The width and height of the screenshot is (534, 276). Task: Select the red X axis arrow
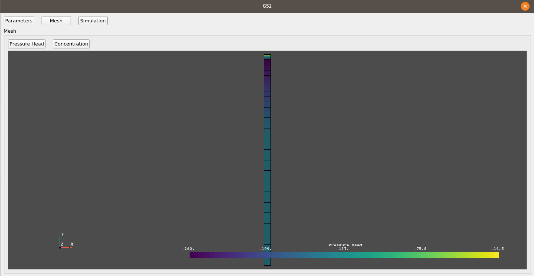[67, 248]
